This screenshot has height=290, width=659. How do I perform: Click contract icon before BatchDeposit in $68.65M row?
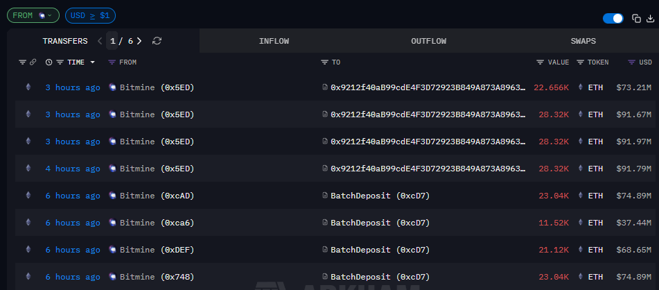[325, 250]
